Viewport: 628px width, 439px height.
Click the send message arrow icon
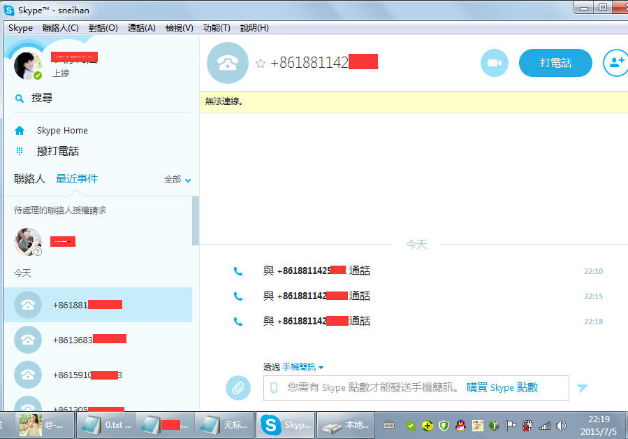pyautogui.click(x=582, y=388)
